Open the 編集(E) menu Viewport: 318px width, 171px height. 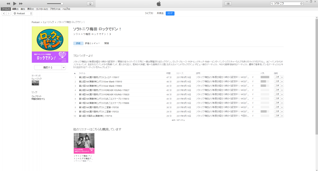[x=15, y=9]
